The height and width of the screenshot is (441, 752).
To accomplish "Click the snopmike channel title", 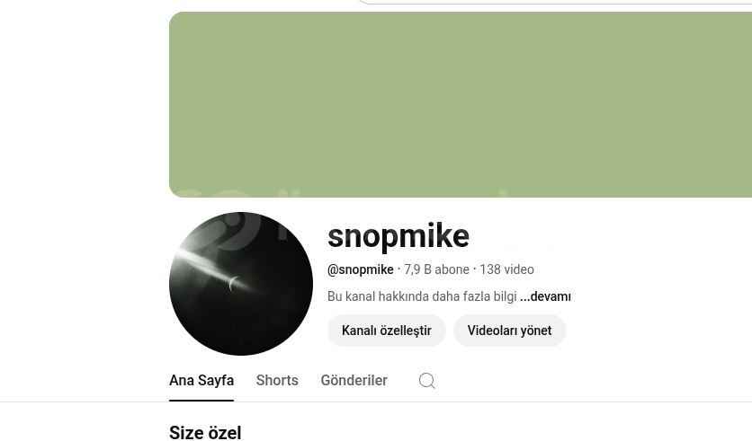I will tap(398, 235).
